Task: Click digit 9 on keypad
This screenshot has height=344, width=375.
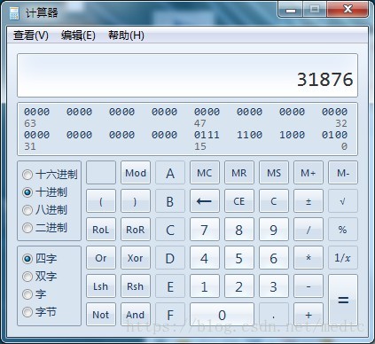Action: coord(274,230)
